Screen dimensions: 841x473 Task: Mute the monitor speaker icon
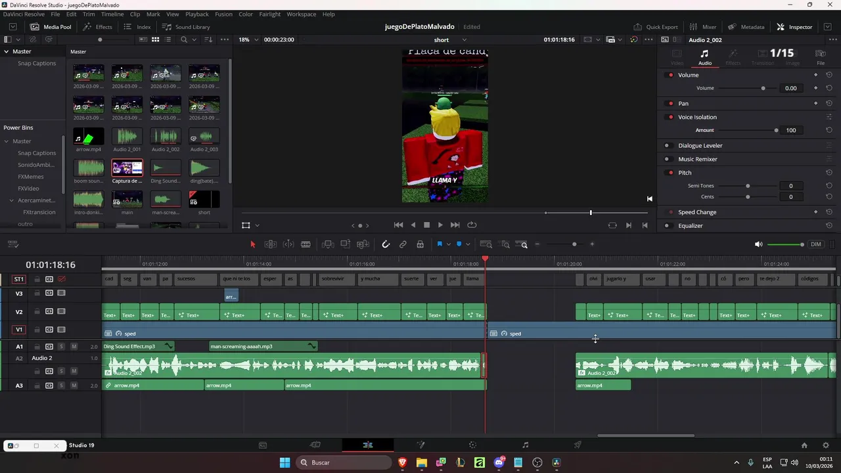pyautogui.click(x=758, y=244)
